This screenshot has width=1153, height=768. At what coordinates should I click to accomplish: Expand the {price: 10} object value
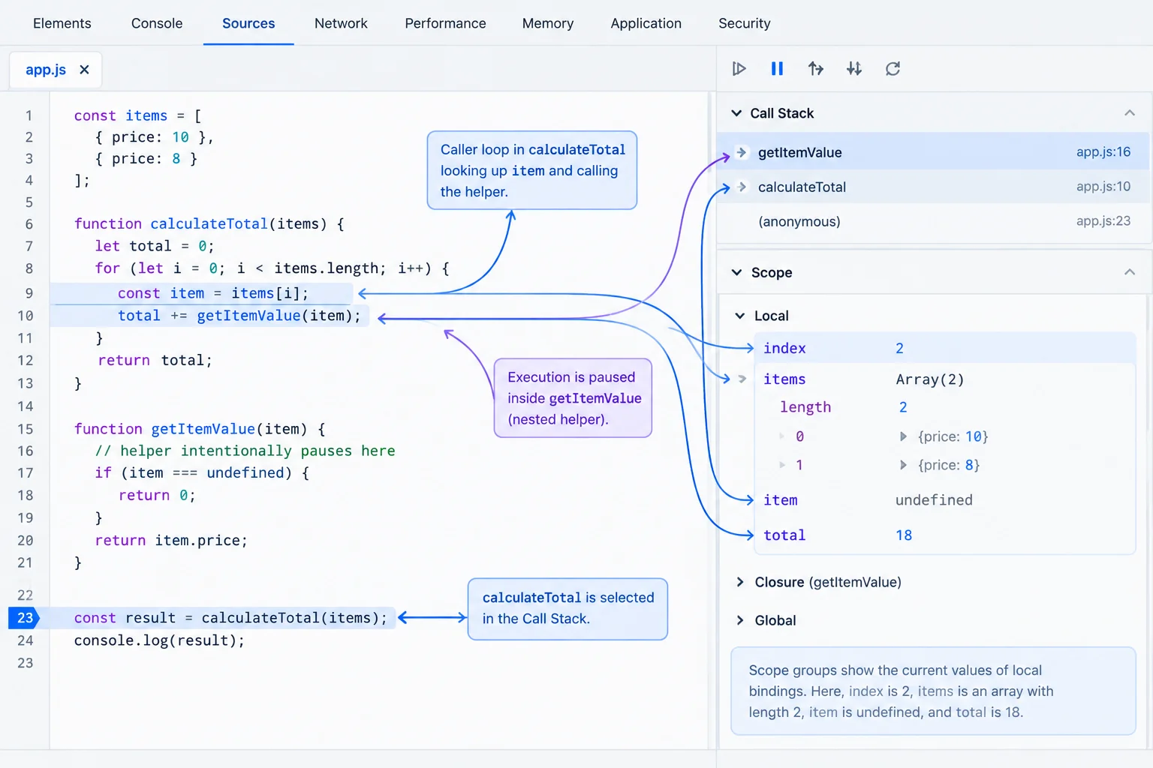(x=904, y=436)
